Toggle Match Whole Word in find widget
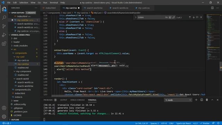This screenshot has width=222, height=125. coord(170,17)
